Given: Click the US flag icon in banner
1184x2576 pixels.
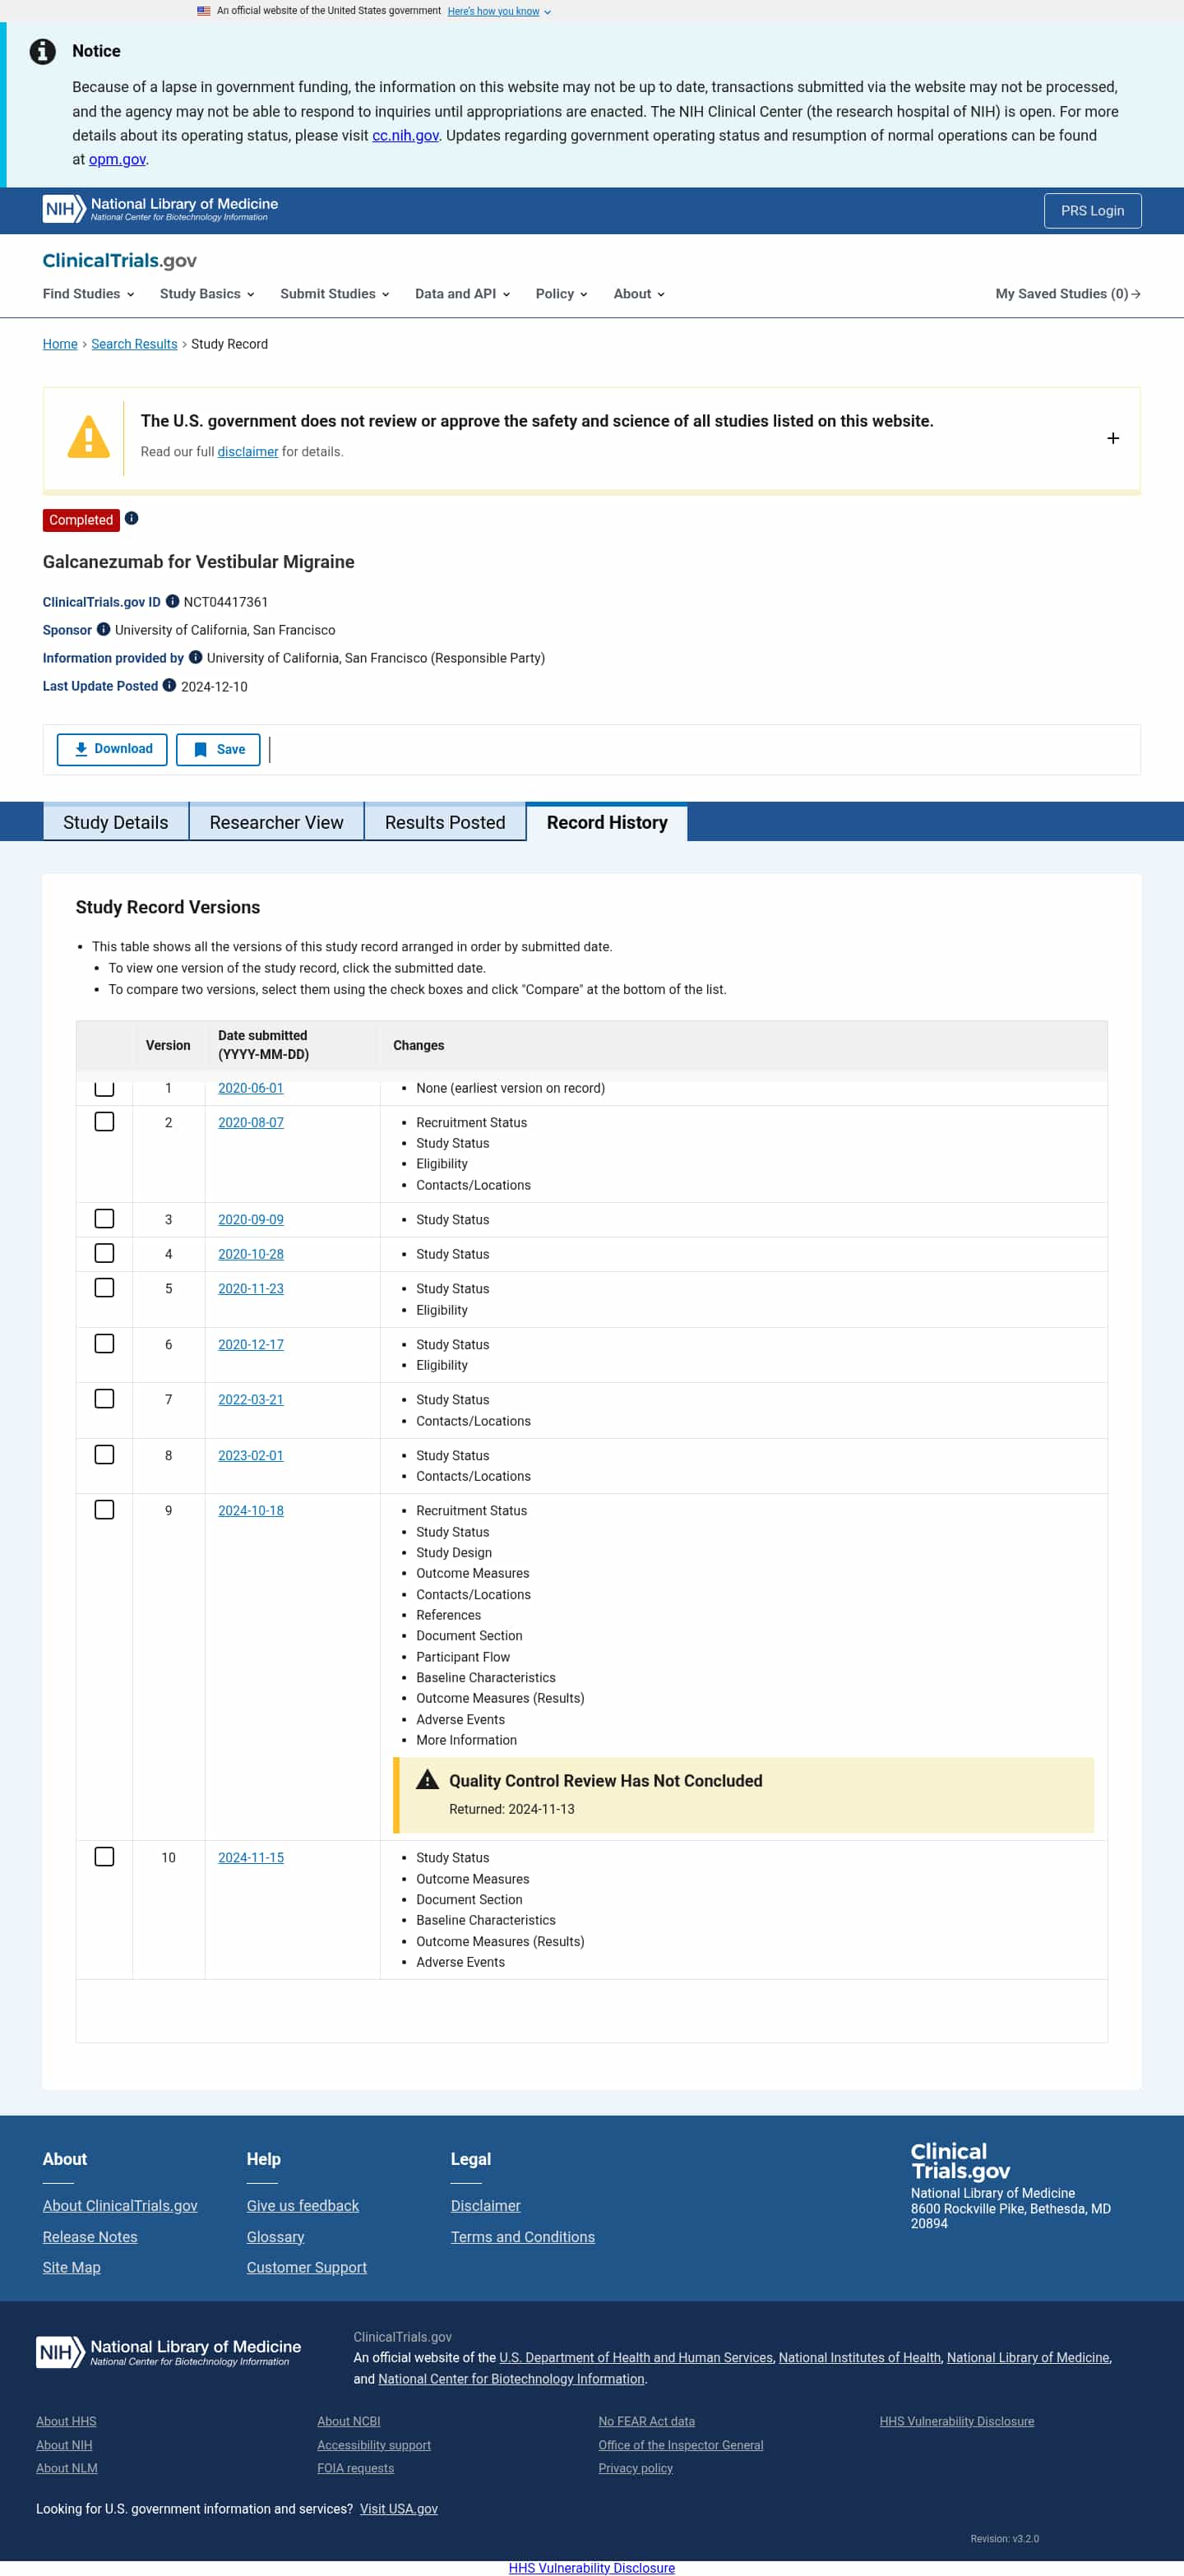Looking at the screenshot, I should coord(203,11).
